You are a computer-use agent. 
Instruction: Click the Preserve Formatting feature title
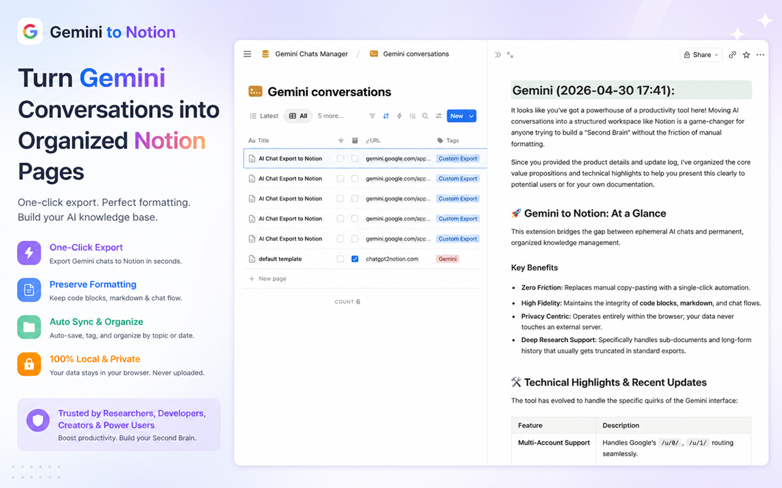(x=93, y=284)
